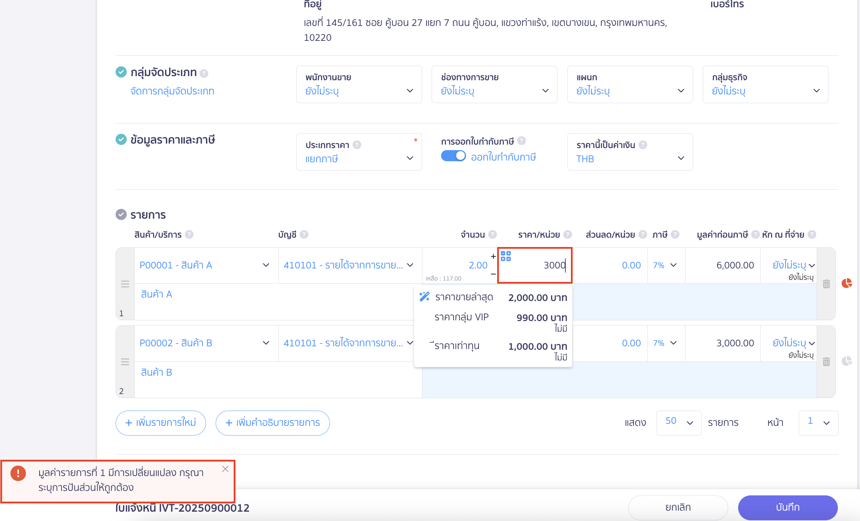
Task: Open the จัดการกลุ่มจัดประเภท link
Action: point(172,91)
